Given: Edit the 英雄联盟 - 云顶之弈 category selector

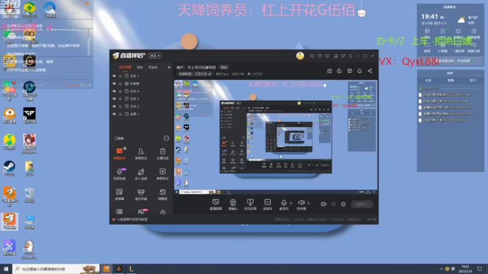Looking at the screenshot, I should [x=195, y=74].
